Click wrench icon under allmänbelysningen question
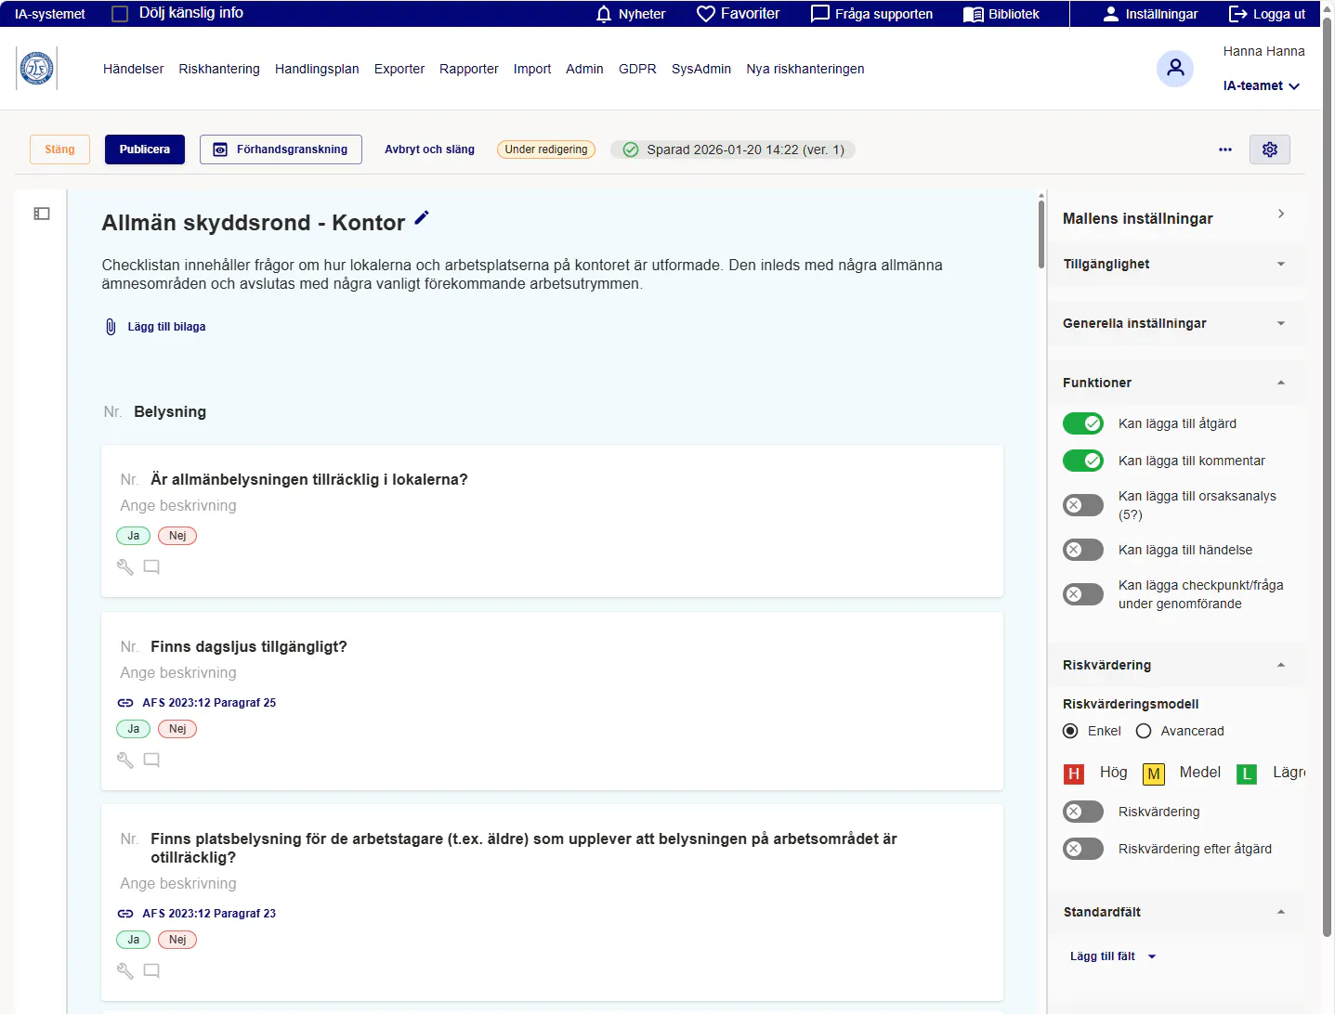Viewport: 1335px width, 1014px height. pyautogui.click(x=125, y=566)
